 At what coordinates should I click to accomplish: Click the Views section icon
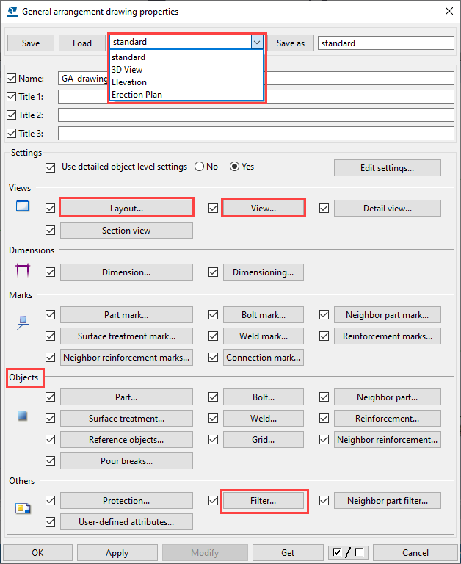[x=22, y=207]
